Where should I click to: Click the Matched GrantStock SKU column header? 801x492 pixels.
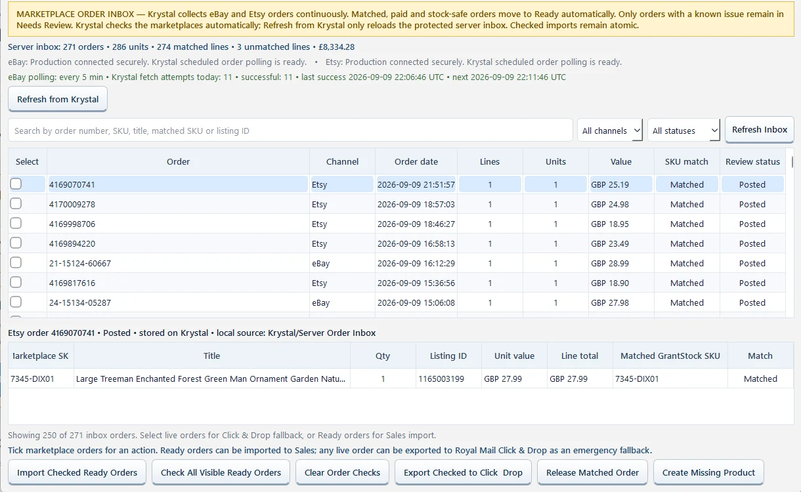670,356
